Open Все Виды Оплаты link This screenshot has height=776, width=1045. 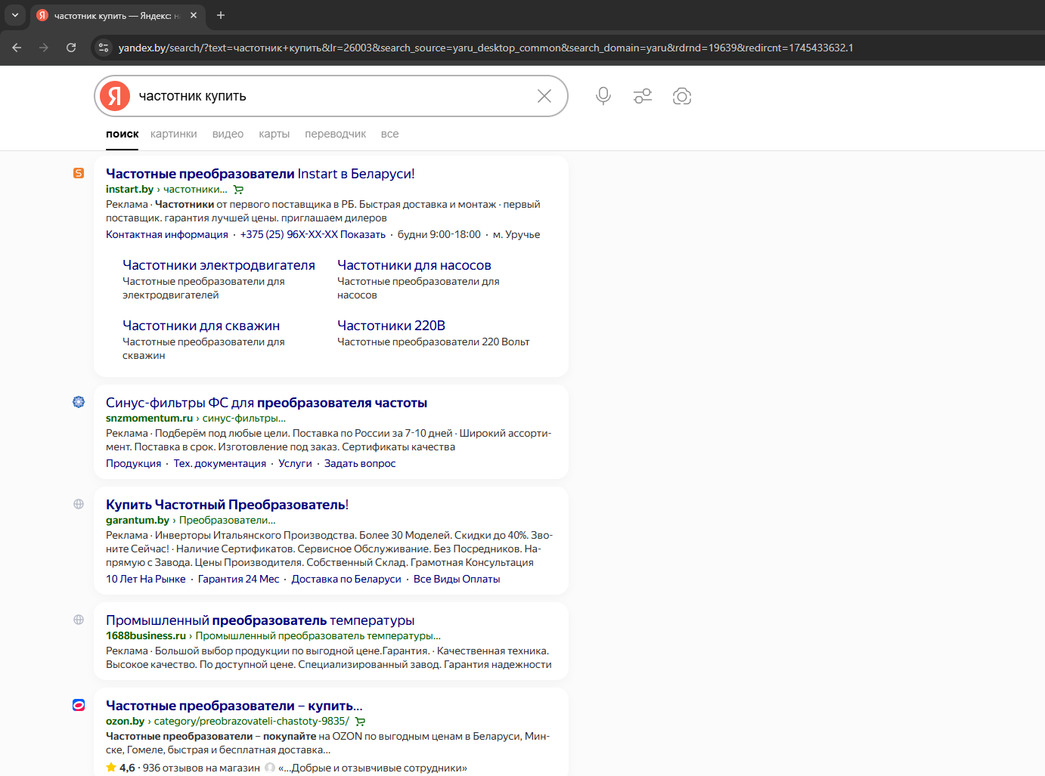coord(457,579)
